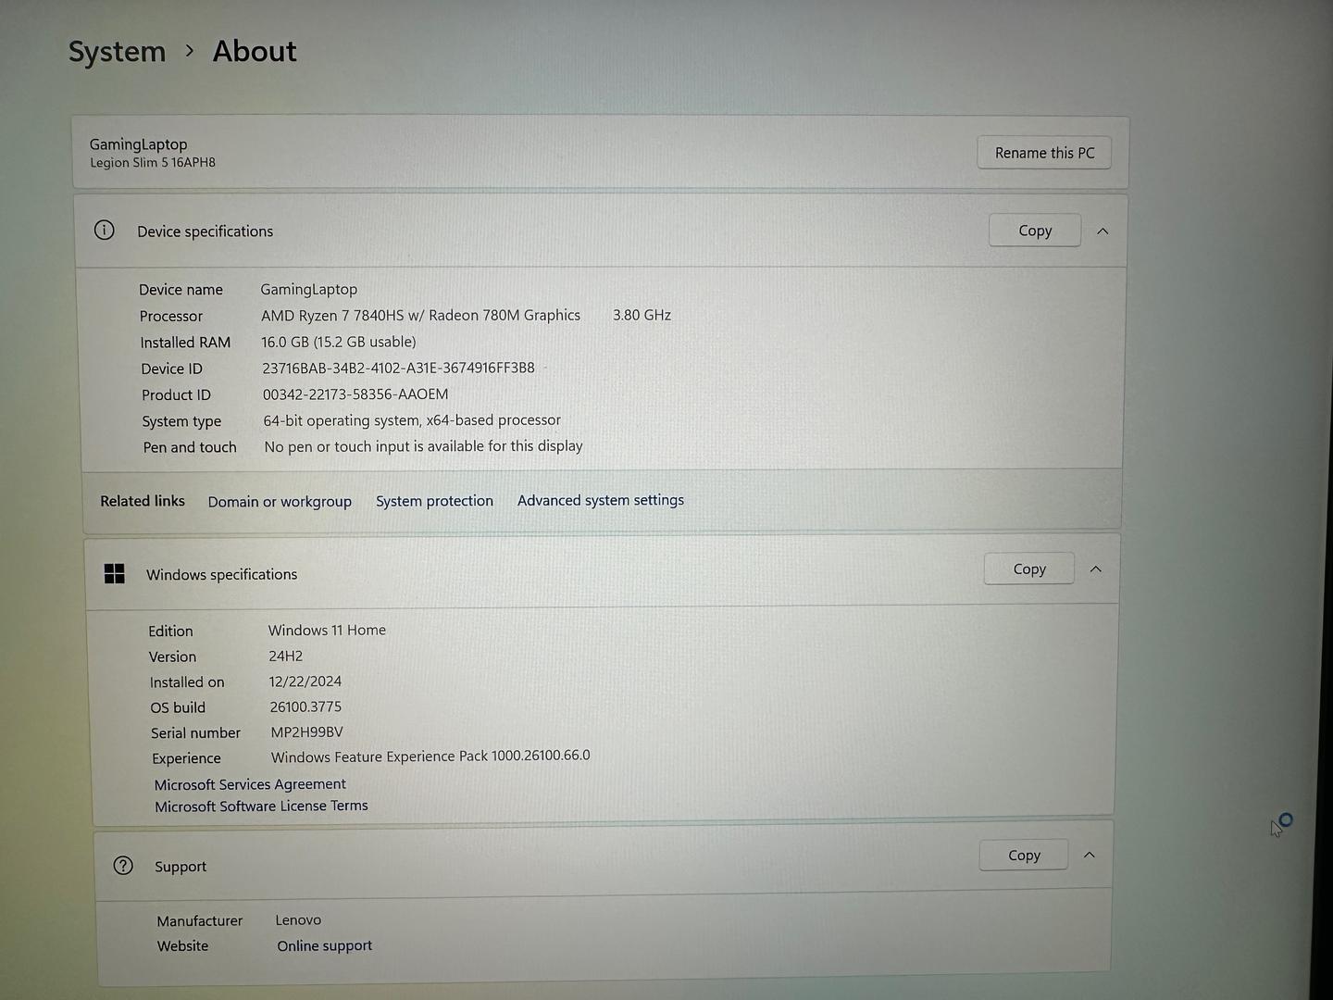Image resolution: width=1333 pixels, height=1000 pixels.
Task: Click Installed on date 12/22/2024
Action: pos(305,681)
